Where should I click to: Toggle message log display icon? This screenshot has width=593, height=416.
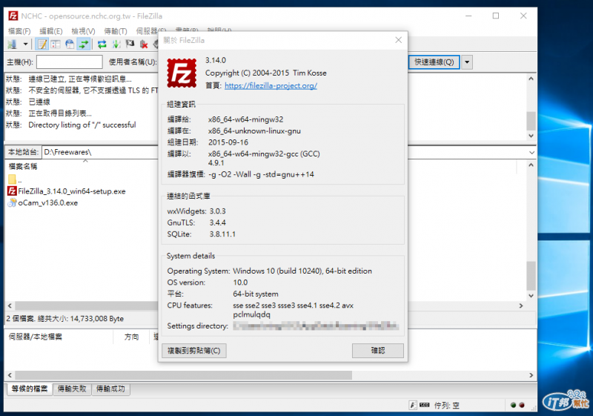(42, 44)
